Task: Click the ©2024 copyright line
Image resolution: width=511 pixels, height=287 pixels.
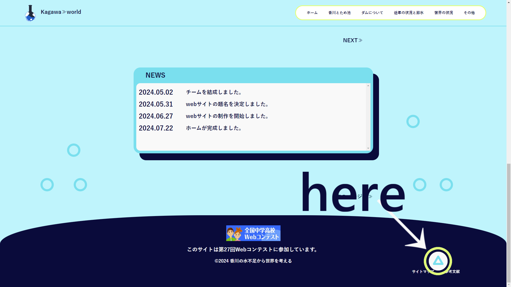Action: [x=253, y=261]
